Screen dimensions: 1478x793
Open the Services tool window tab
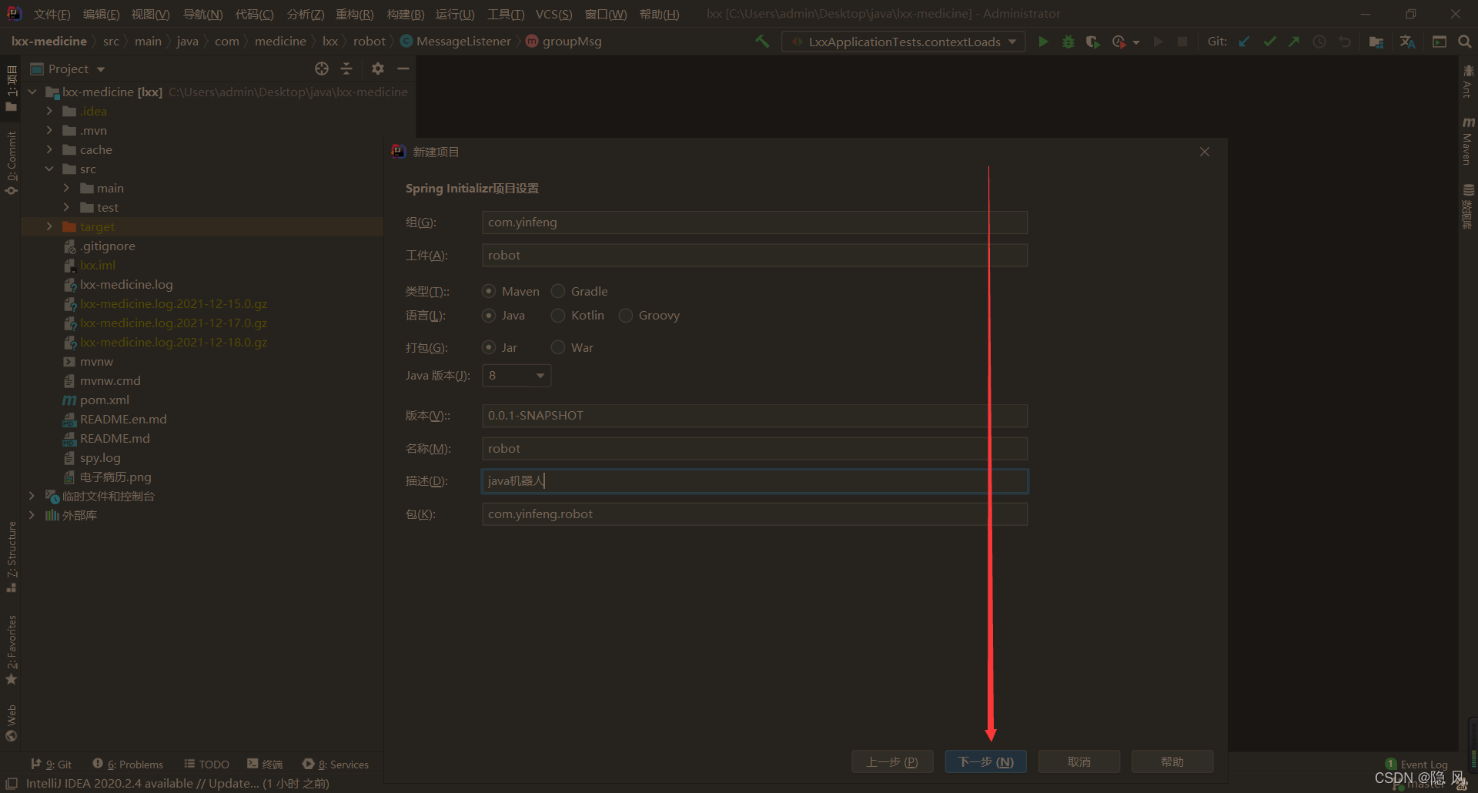pos(336,765)
